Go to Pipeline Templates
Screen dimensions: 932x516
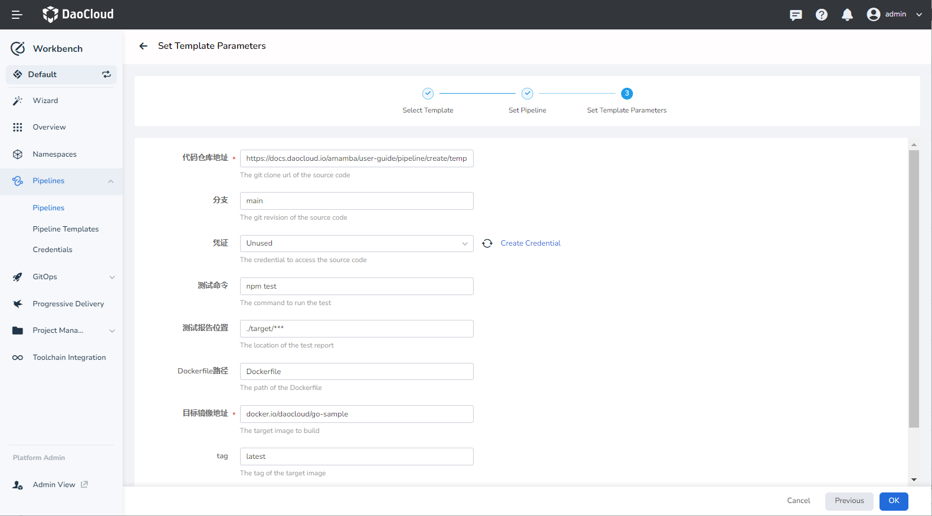65,229
